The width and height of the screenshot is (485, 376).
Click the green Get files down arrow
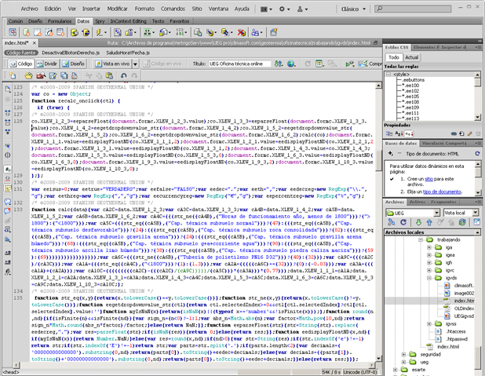[418, 222]
